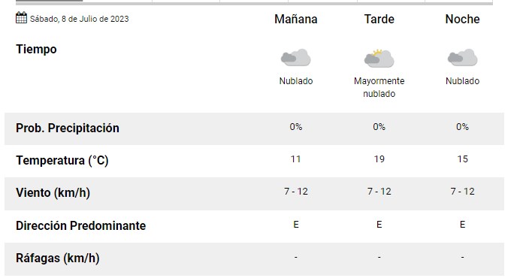Click the Tarde temperature value 19
This screenshot has width=529, height=278.
coord(379,159)
